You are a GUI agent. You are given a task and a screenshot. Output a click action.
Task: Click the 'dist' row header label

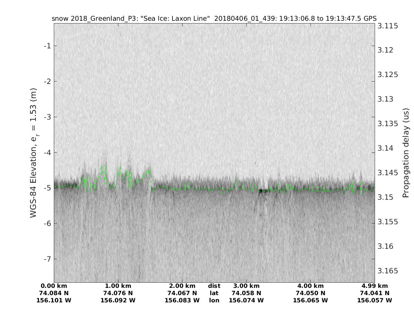point(214,286)
